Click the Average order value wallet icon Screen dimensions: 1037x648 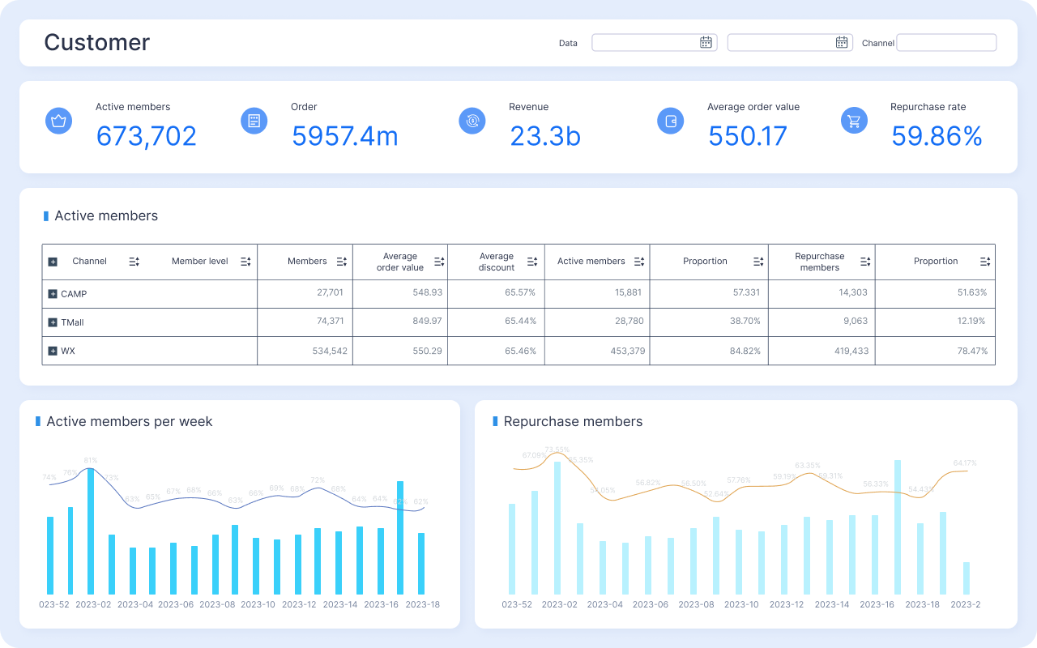point(670,121)
